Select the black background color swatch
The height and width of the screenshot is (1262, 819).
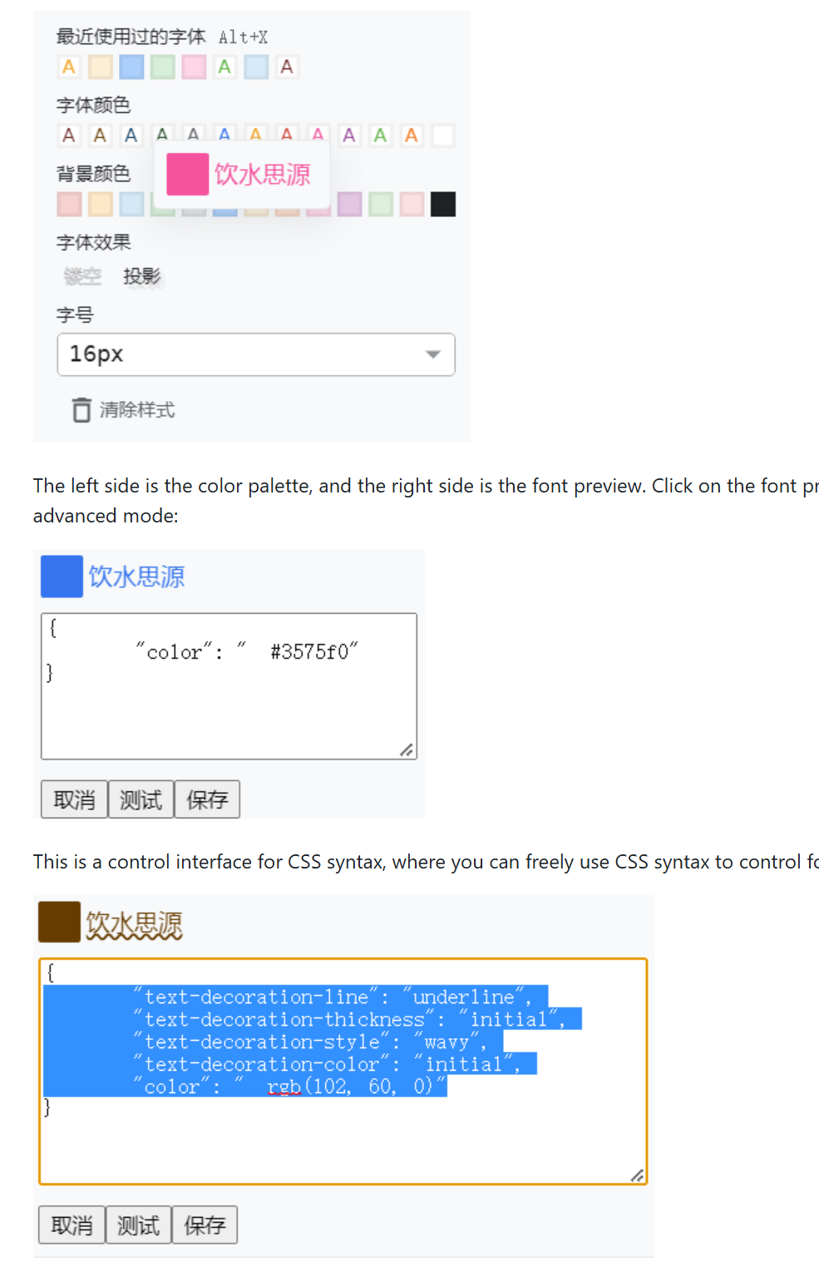[x=443, y=204]
